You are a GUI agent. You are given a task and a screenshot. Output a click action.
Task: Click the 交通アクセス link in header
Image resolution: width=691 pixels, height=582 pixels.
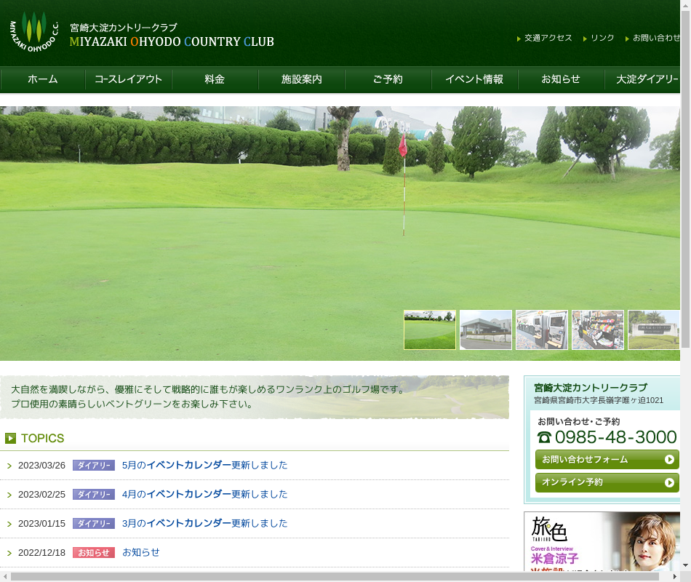pos(548,38)
